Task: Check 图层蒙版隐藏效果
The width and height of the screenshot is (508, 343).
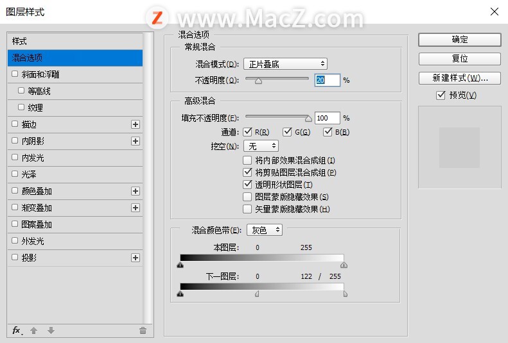Action: [247, 197]
